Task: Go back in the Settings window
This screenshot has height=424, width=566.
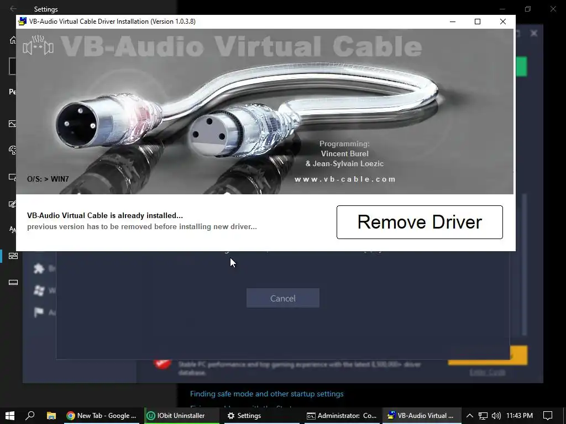Action: (x=13, y=9)
